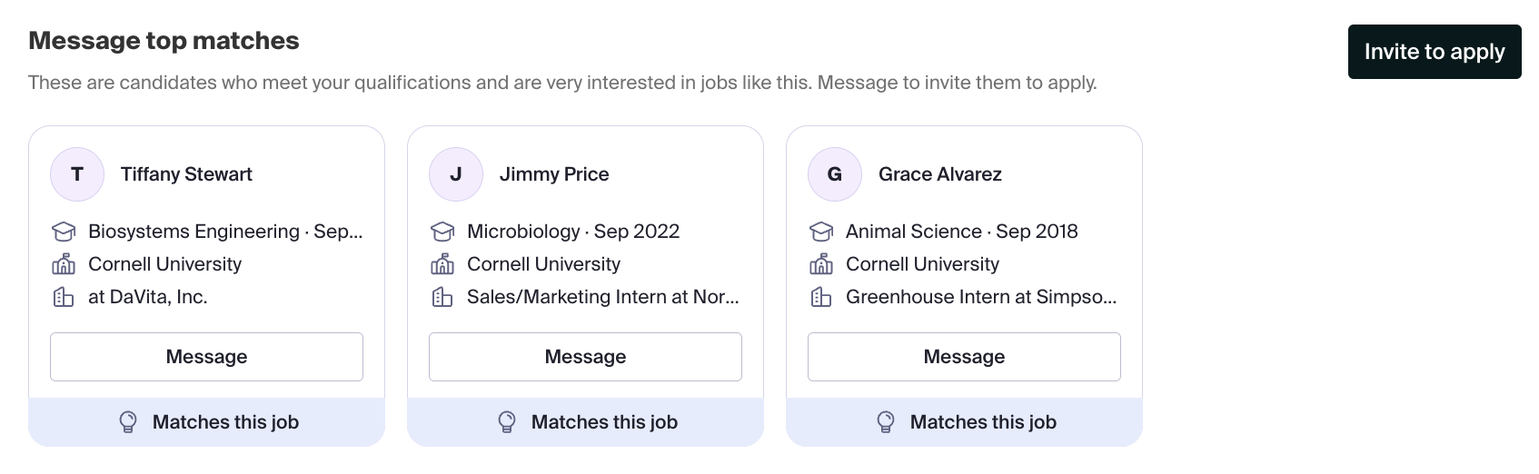Message Tiffany Stewart

pyautogui.click(x=206, y=357)
